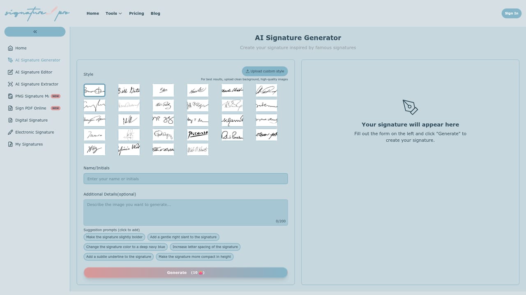The height and width of the screenshot is (295, 526).
Task: Click 'Suggestion prompts (click to add)' text
Action: pyautogui.click(x=111, y=230)
